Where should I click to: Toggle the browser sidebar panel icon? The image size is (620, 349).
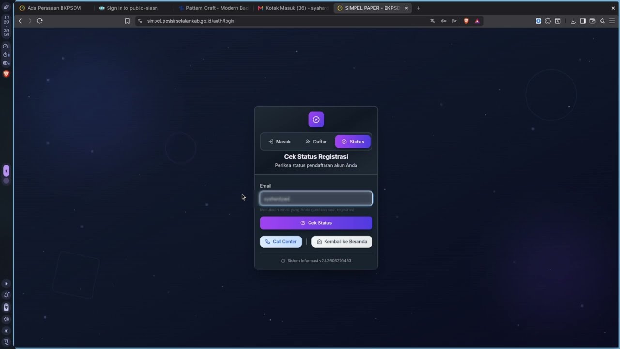pos(583,21)
